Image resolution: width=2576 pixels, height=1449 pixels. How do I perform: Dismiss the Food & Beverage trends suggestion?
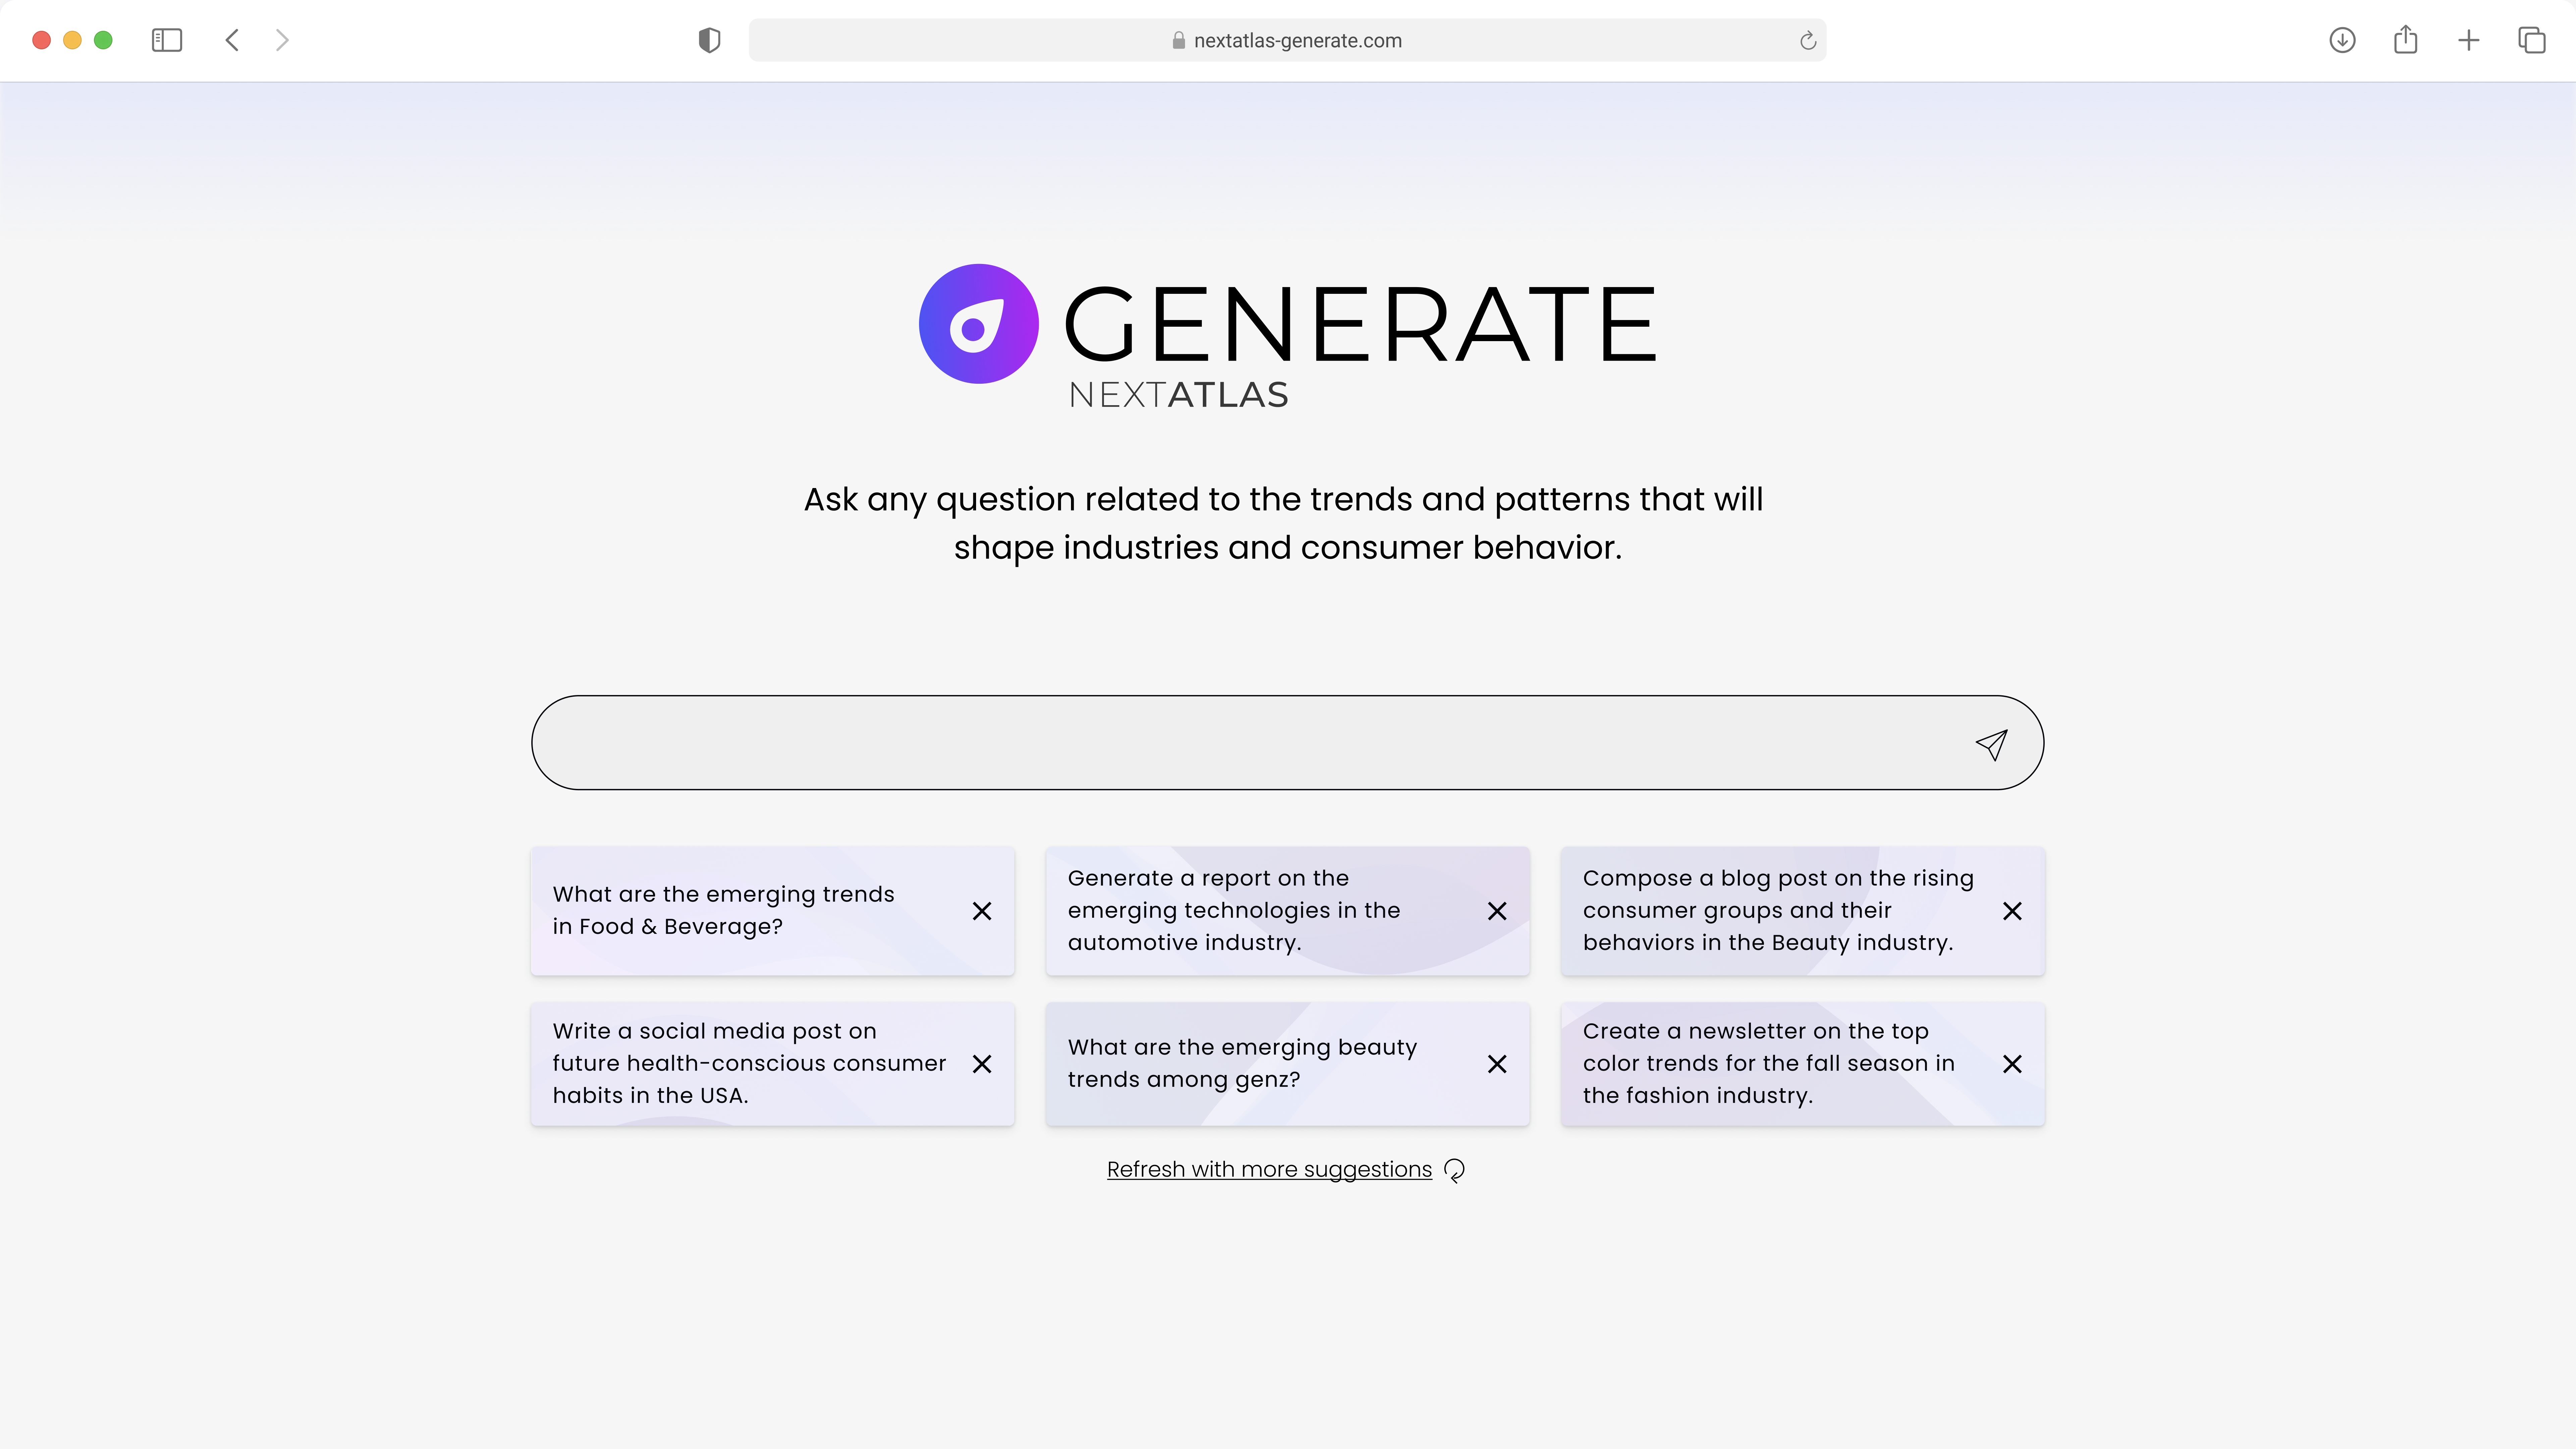982,911
